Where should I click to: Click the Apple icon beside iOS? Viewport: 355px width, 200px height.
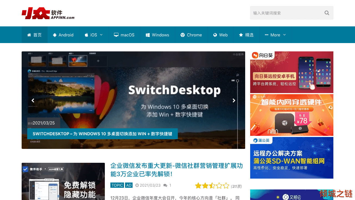point(86,35)
